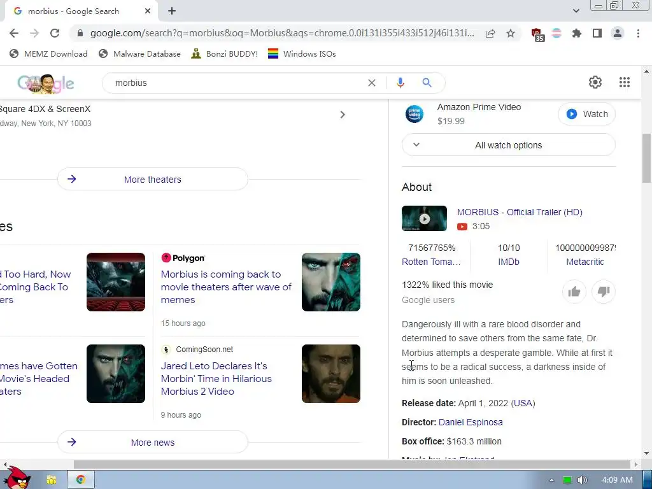Open Polygon article split-face thumbnail
The width and height of the screenshot is (652, 489).
(x=331, y=282)
